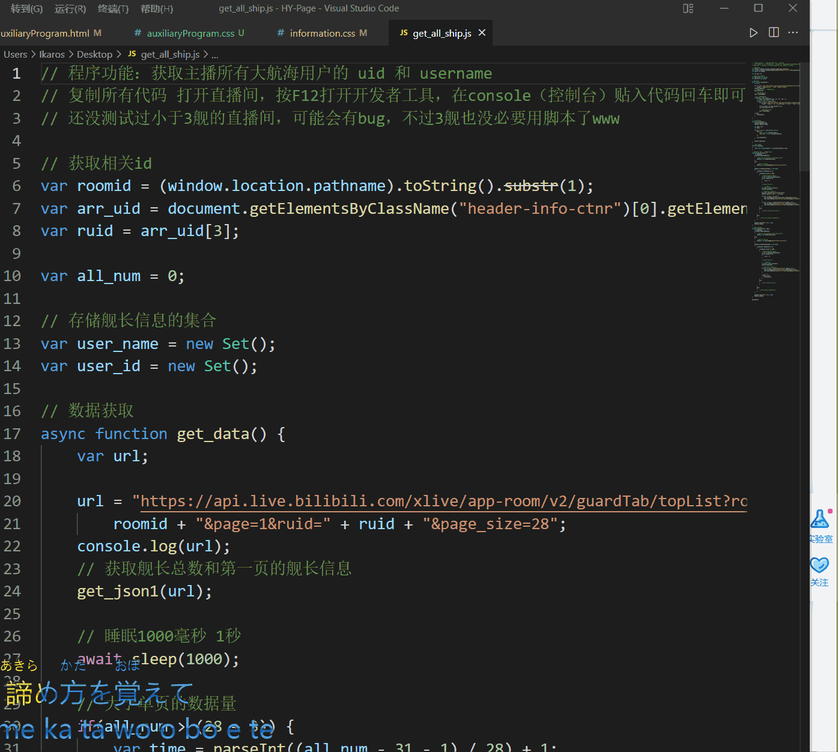
Task: Open the 运行(R) menu
Action: click(70, 8)
